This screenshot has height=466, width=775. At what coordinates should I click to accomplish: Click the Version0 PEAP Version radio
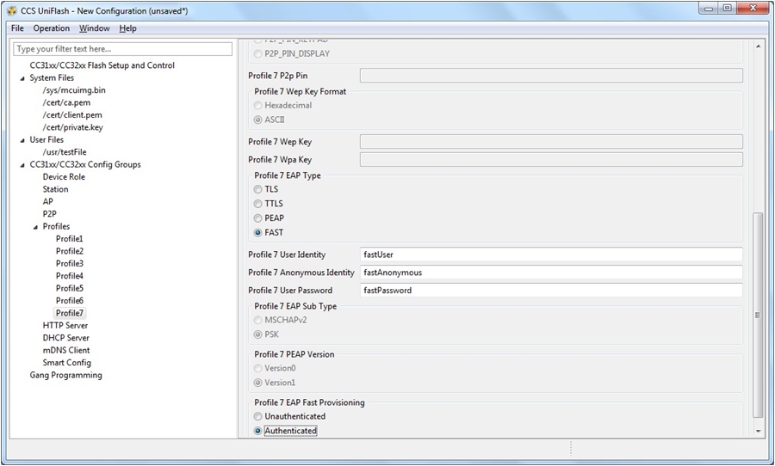point(258,368)
